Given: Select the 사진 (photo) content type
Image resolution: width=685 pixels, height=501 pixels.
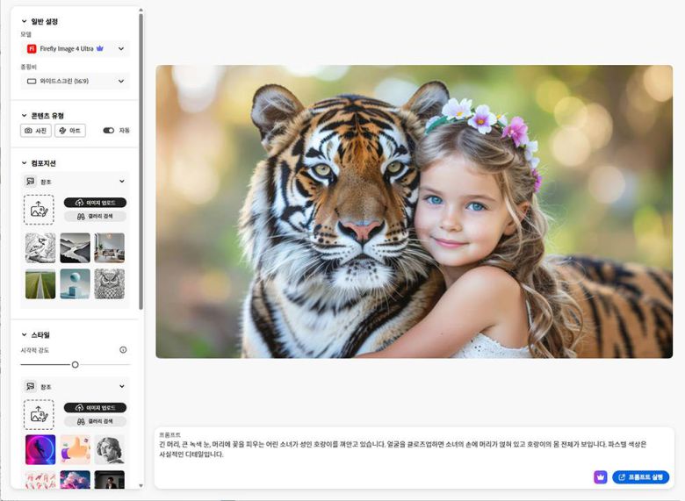Looking at the screenshot, I should pos(36,131).
